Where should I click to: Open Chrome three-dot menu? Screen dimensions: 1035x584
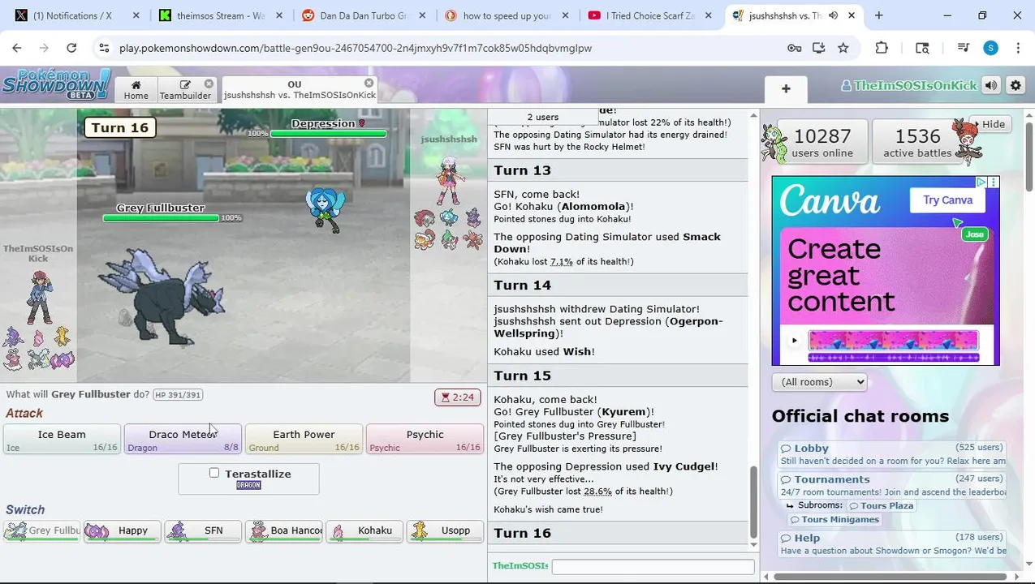point(1018,48)
